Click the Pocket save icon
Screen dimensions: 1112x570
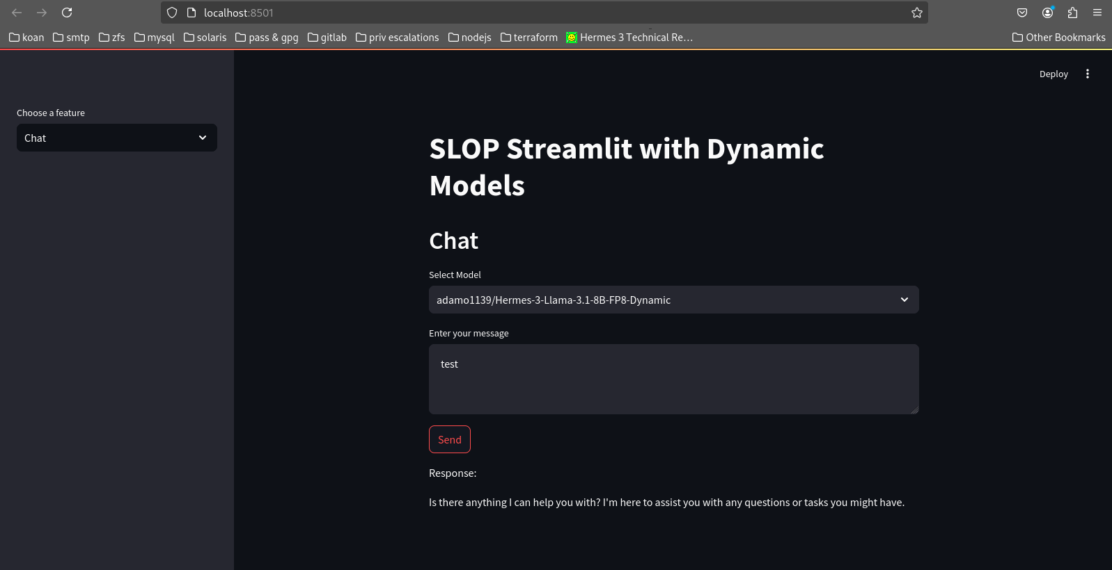point(1022,13)
